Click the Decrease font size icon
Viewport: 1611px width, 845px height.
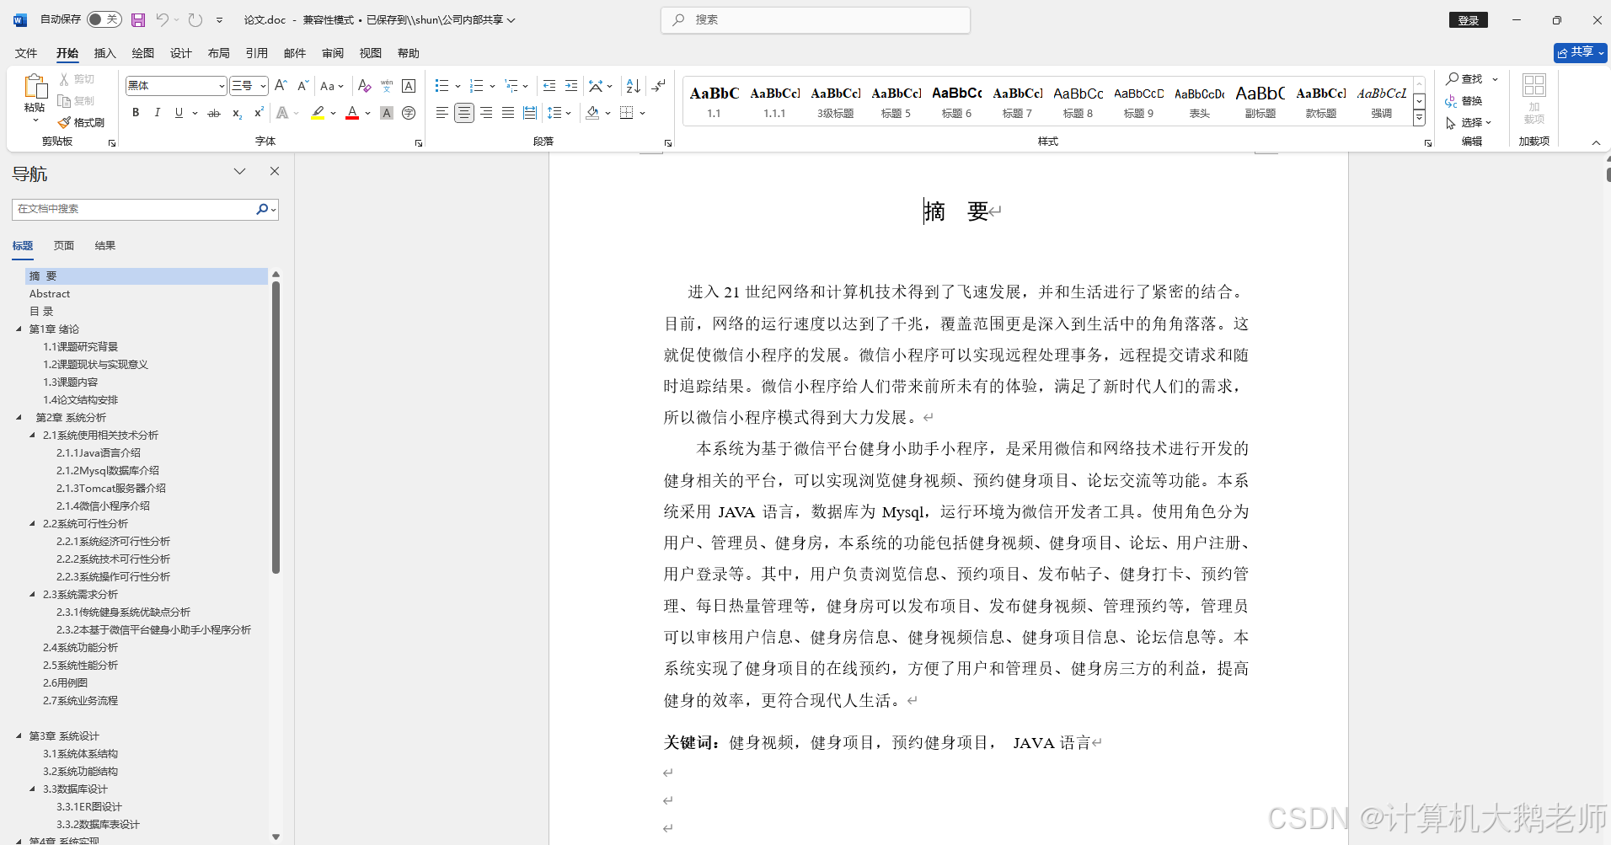pos(302,86)
